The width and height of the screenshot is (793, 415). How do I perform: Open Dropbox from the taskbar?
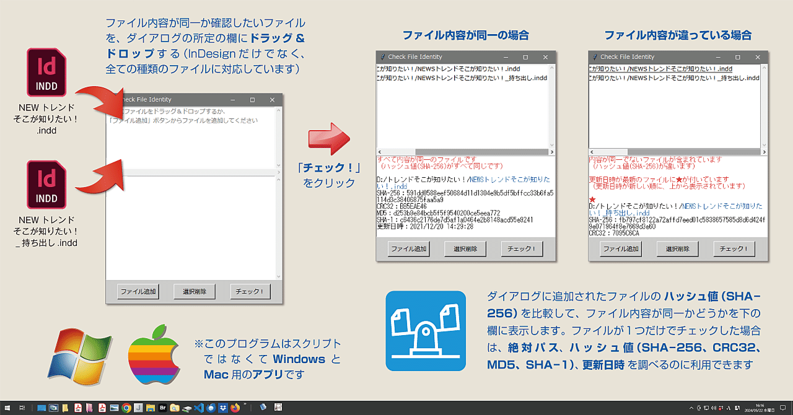pyautogui.click(x=224, y=407)
